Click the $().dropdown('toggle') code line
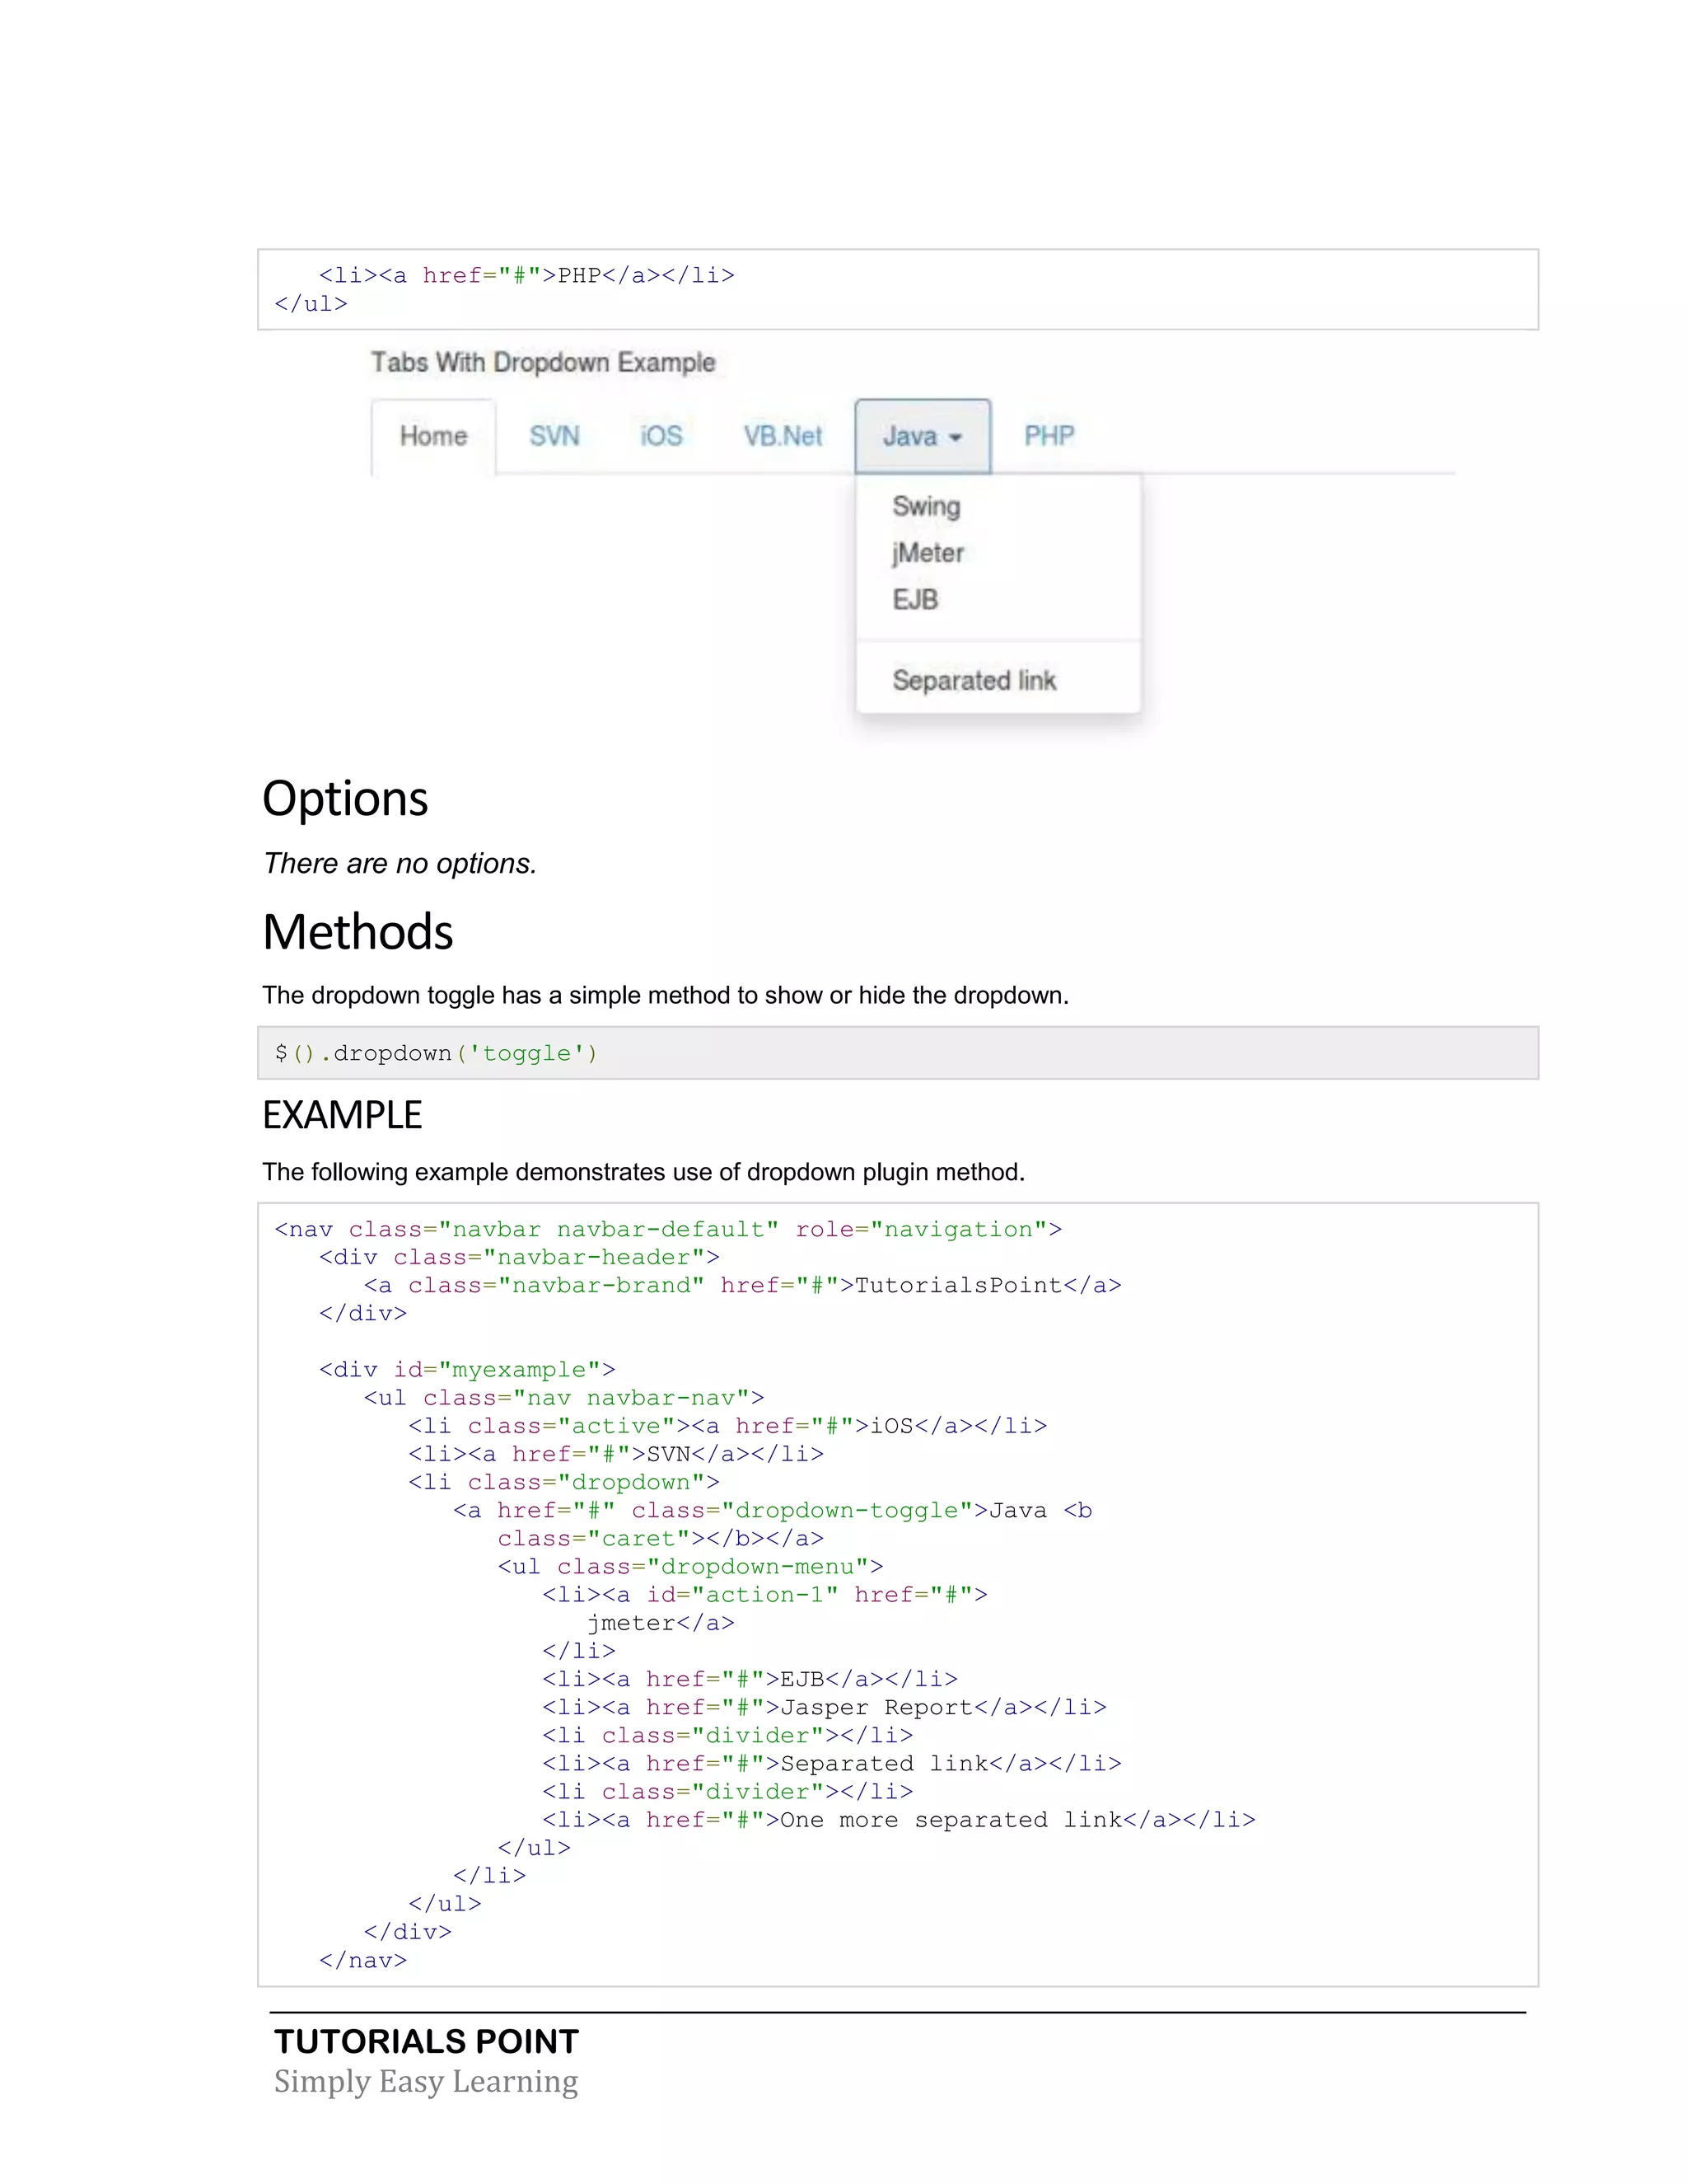The width and height of the screenshot is (1687, 2184). point(436,1053)
